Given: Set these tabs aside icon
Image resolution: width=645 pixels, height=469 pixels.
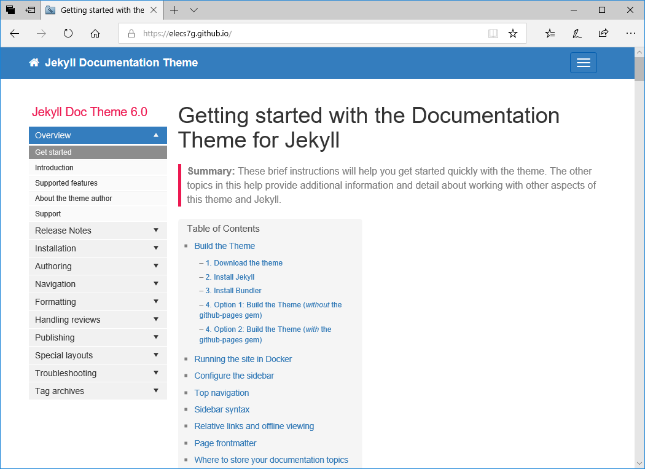Looking at the screenshot, I should pos(30,10).
